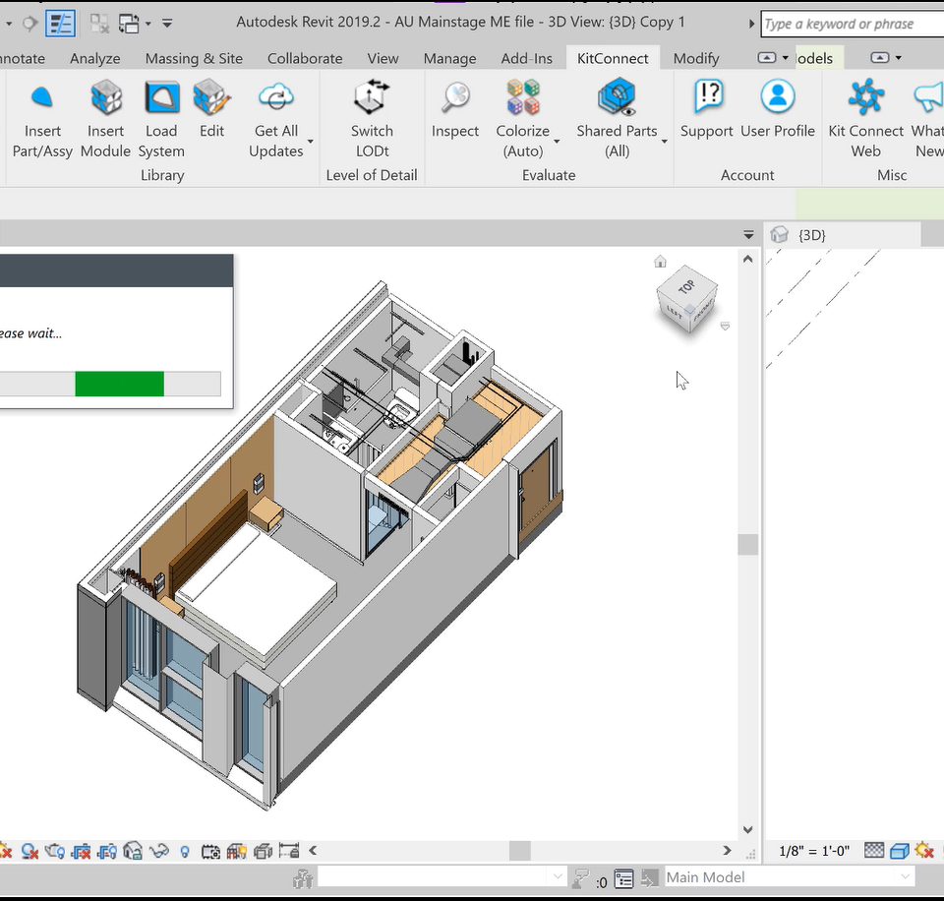Expand the Shared Parts (All) dropdown arrow

(665, 142)
